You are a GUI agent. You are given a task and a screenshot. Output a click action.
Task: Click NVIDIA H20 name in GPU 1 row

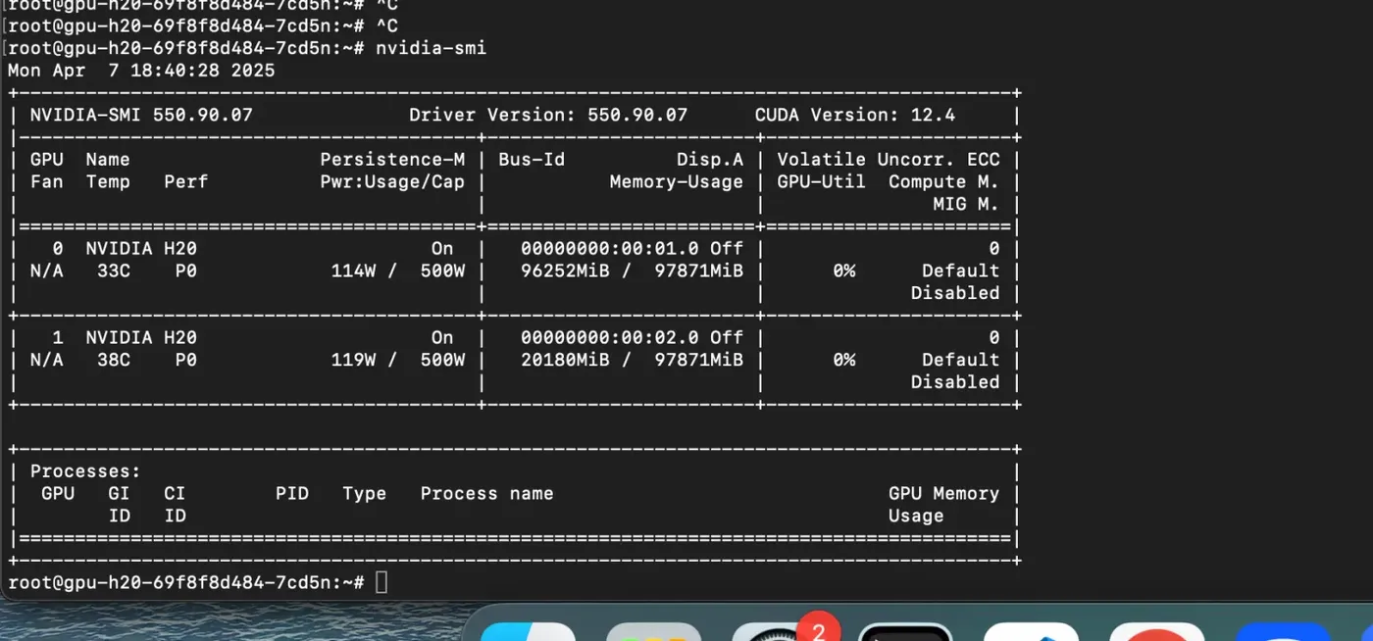click(x=141, y=337)
